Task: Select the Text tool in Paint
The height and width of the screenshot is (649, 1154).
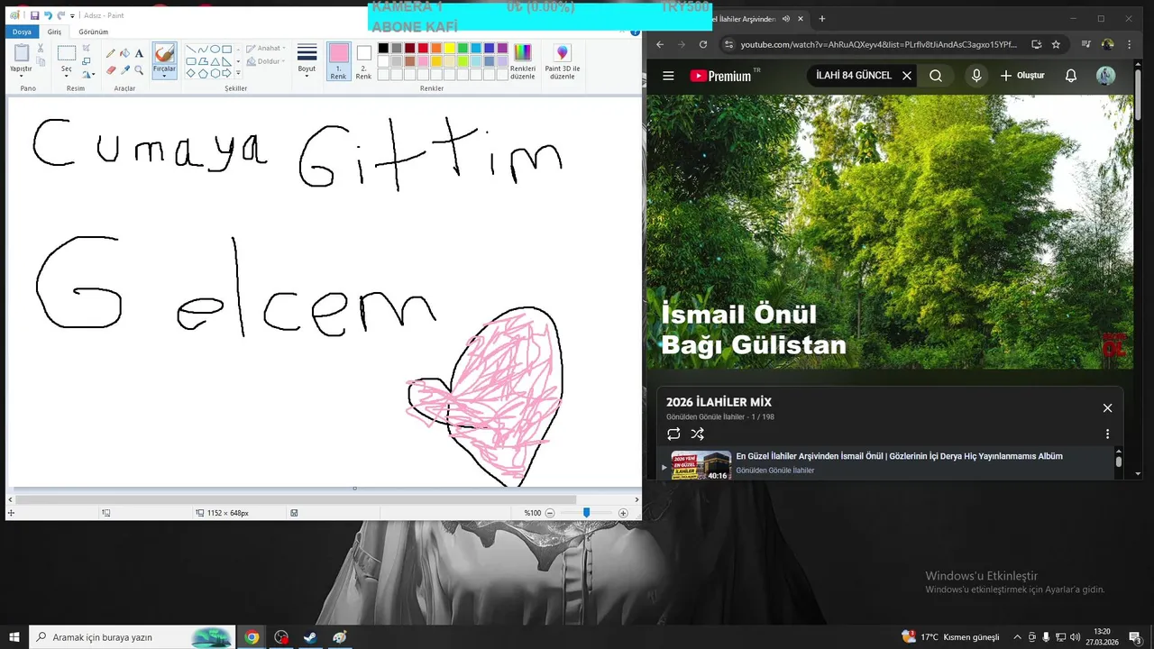Action: point(139,53)
